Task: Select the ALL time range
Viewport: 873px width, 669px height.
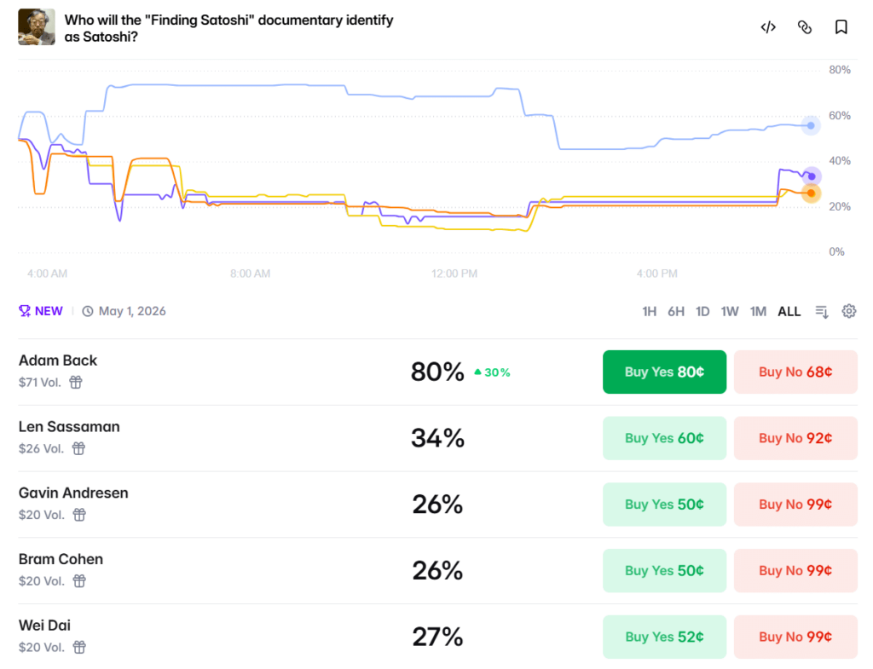Action: (789, 311)
